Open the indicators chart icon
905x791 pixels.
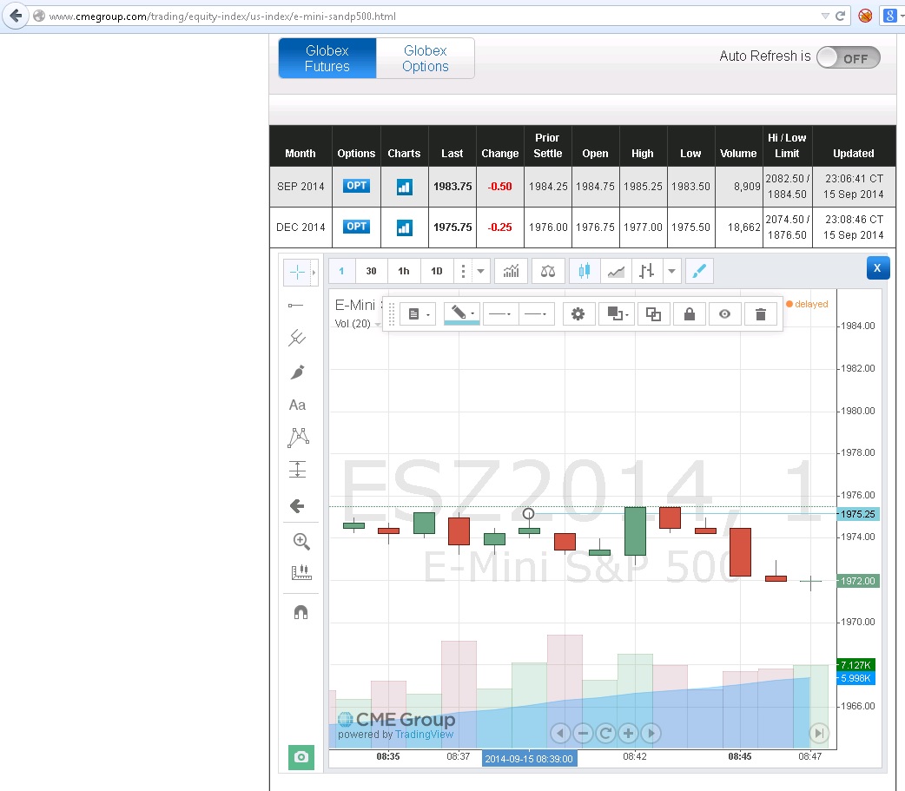(512, 271)
